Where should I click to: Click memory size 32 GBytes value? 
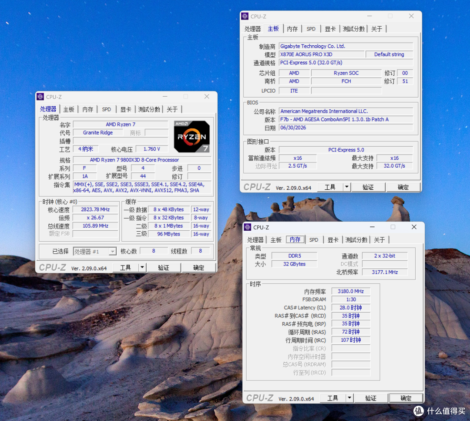tap(294, 264)
